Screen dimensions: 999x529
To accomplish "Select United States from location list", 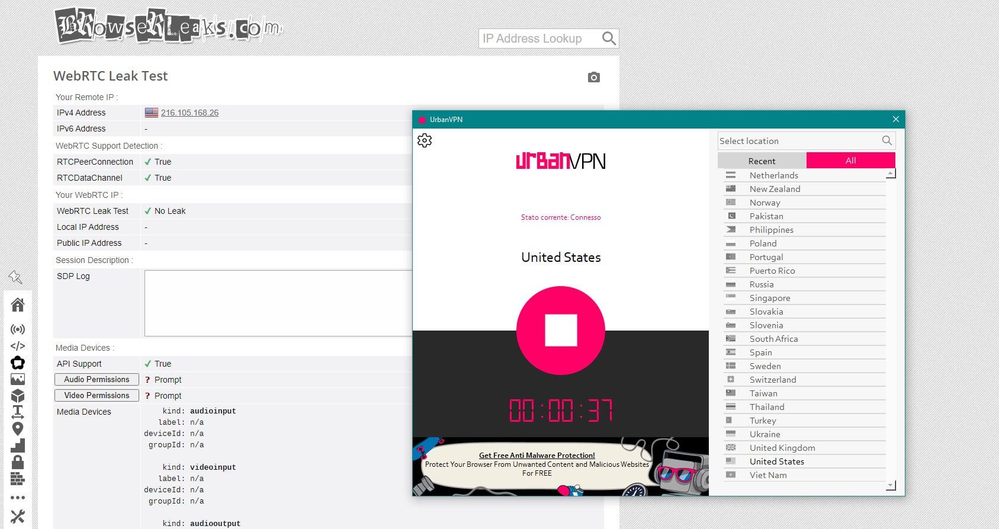I will click(805, 461).
